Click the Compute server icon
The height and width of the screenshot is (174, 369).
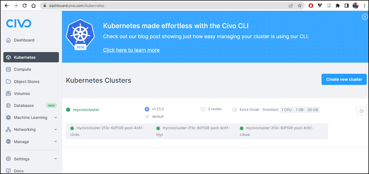point(8,69)
